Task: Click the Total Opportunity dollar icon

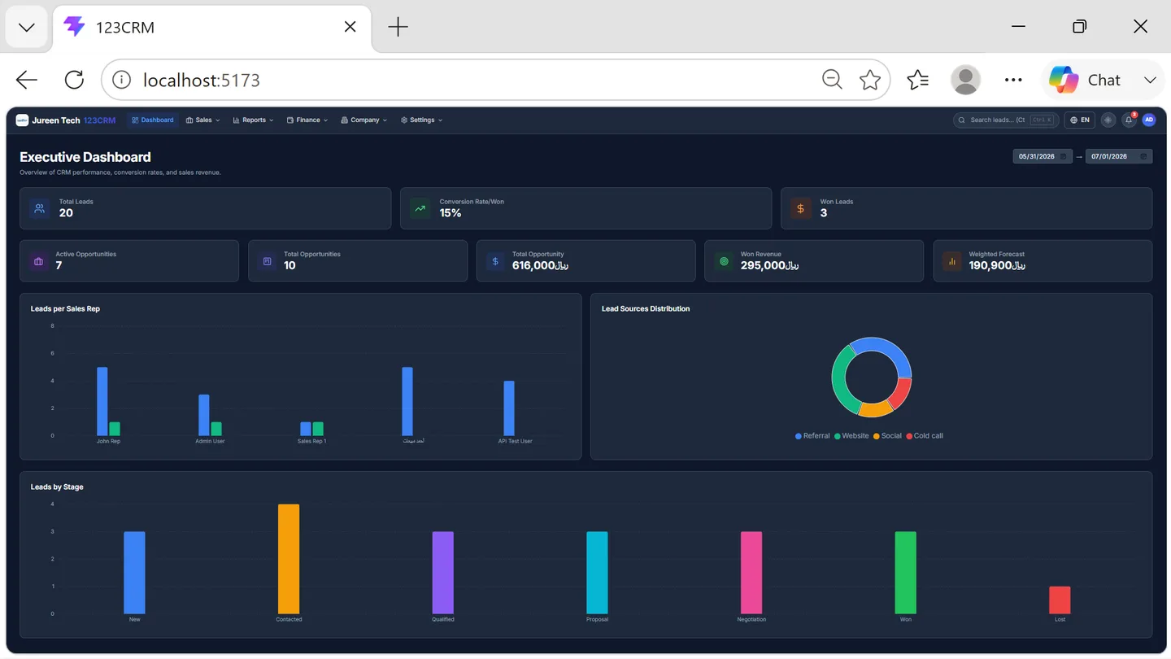Action: click(495, 261)
